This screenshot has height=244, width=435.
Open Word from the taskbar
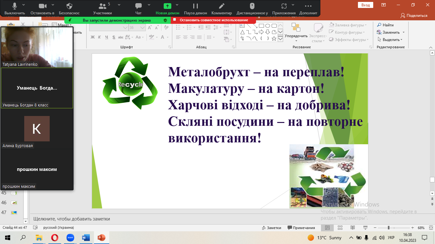86,238
